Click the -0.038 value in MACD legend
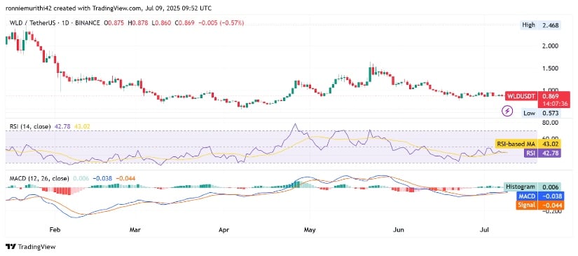Viewport: 578px width, 256px height. [x=102, y=179]
